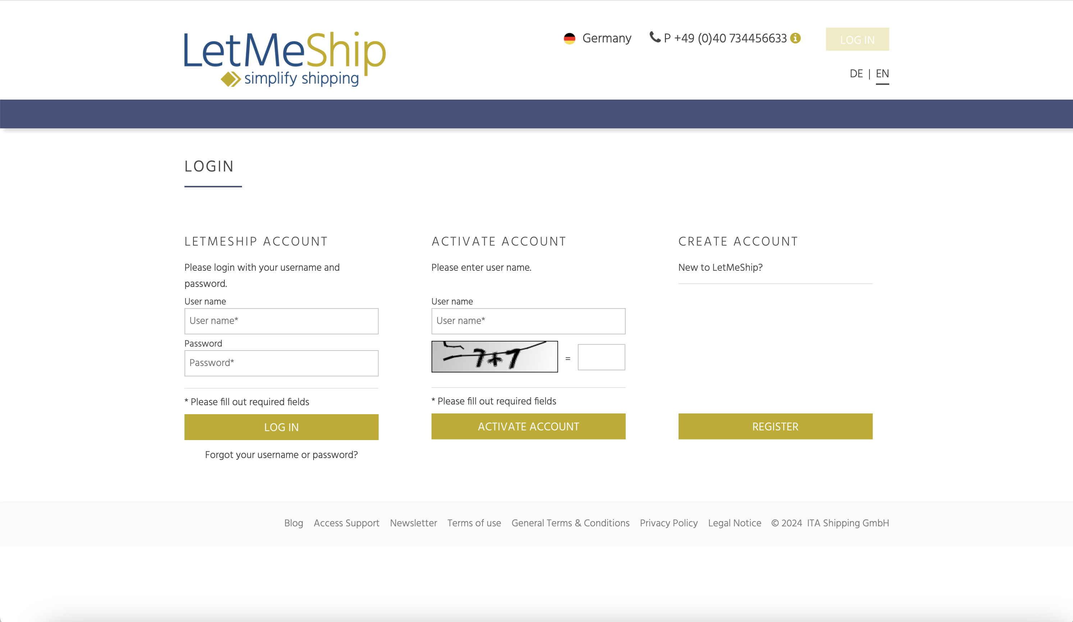Screen dimensions: 1073x622
Task: Go to Access Support in footer
Action: coord(346,523)
